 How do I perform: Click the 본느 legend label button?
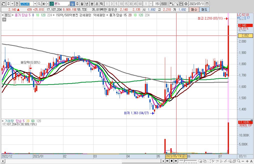[x=8, y=15]
